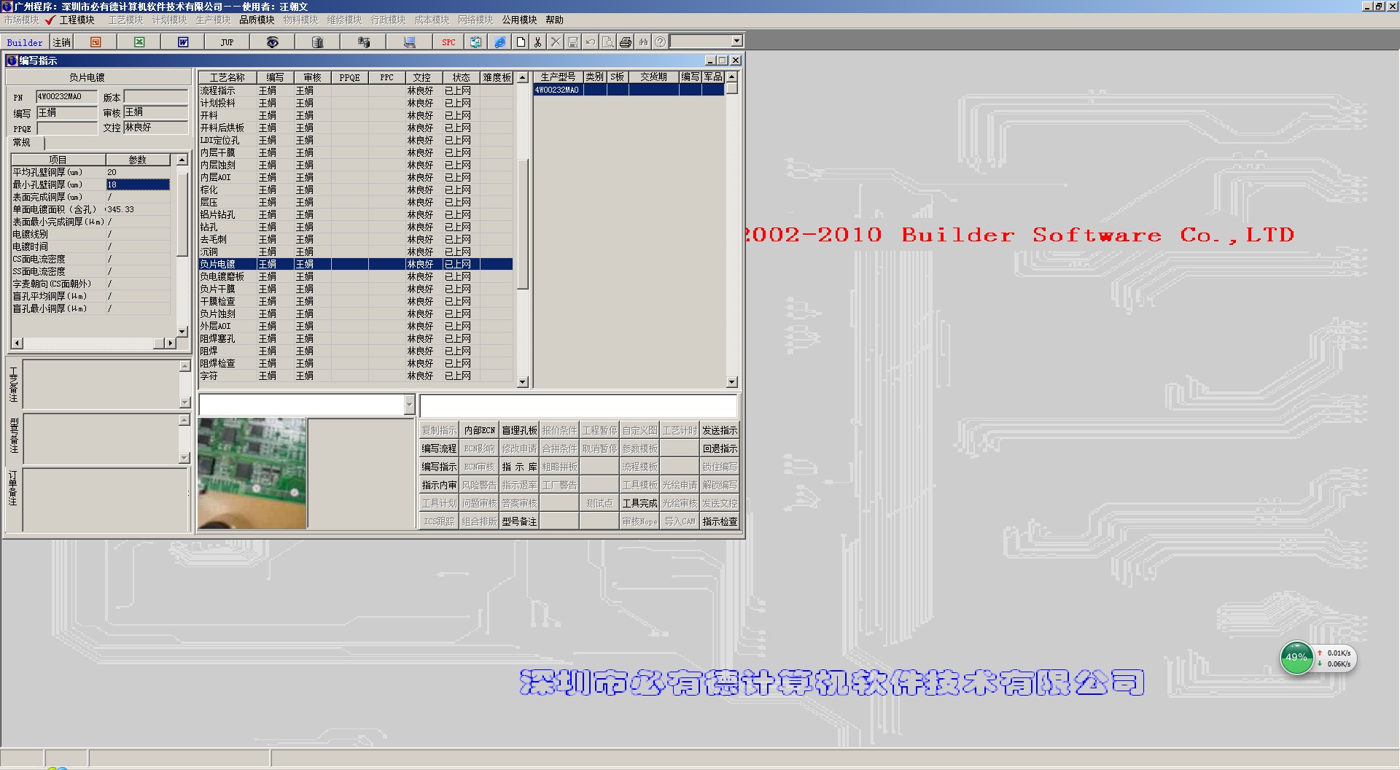The width and height of the screenshot is (1400, 770).
Task: Click the Excel export toolbar icon
Action: point(139,42)
